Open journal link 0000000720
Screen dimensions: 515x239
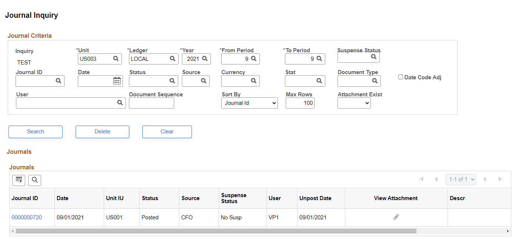[27, 218]
